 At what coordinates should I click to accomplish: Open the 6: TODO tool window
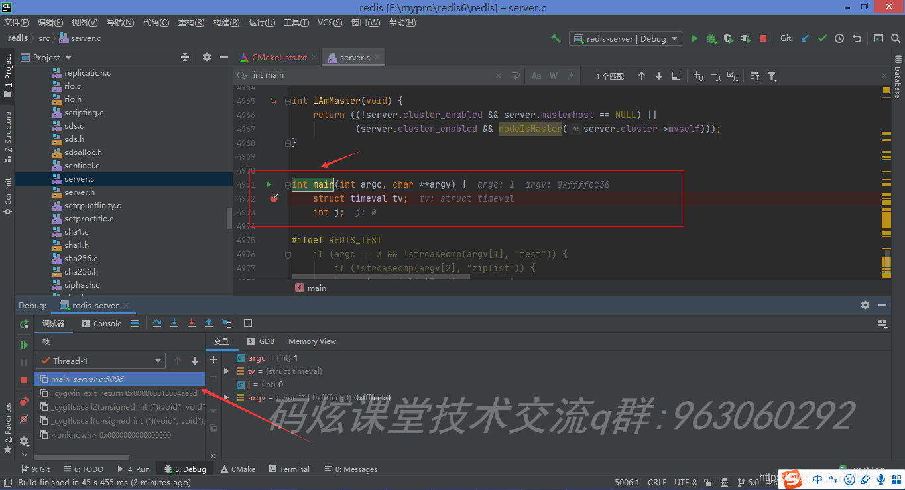(x=84, y=469)
